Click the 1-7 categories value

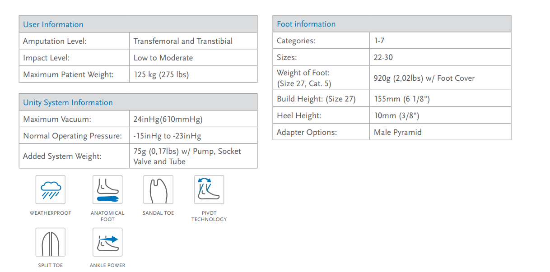pos(379,41)
